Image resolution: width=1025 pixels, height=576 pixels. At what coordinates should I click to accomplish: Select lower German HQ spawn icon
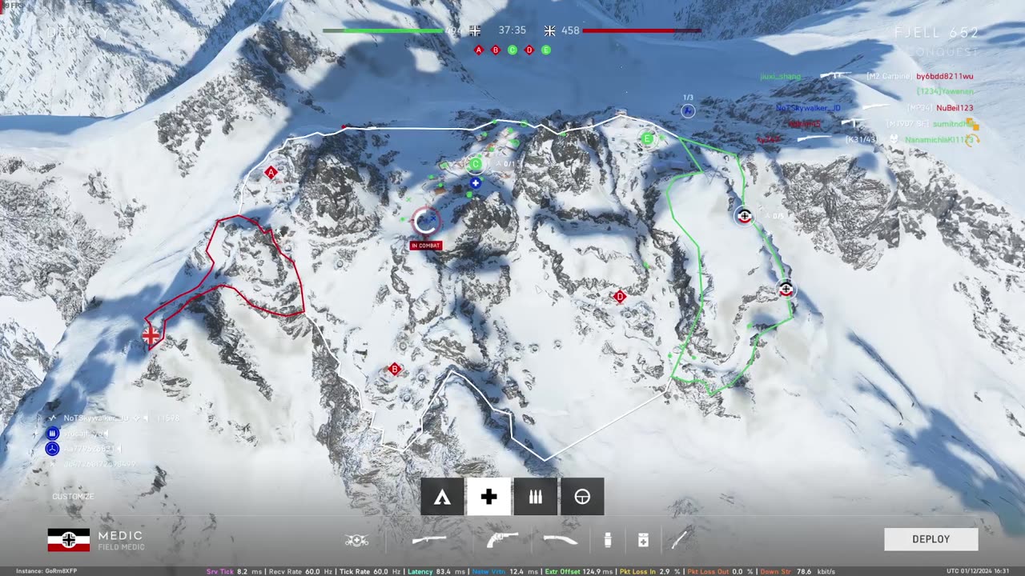(x=786, y=289)
